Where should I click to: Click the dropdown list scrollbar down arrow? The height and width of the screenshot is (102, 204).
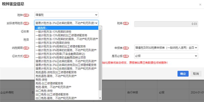[100, 98]
